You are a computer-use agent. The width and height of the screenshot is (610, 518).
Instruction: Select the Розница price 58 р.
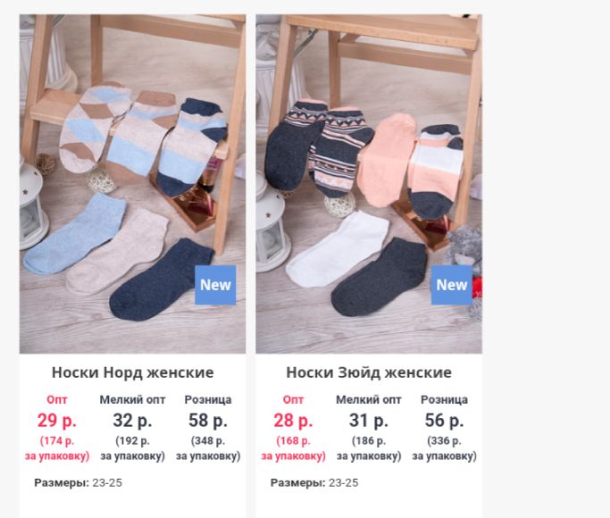[x=208, y=421]
